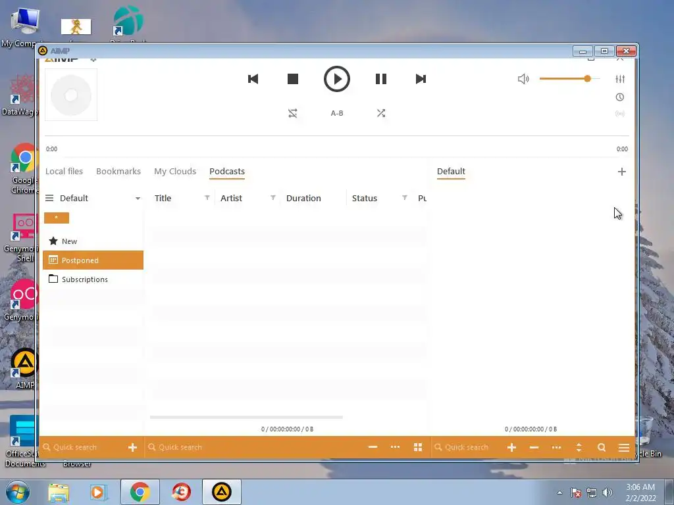Add files to playlist with plus icon
Viewport: 674px width, 505px height.
coord(511,447)
